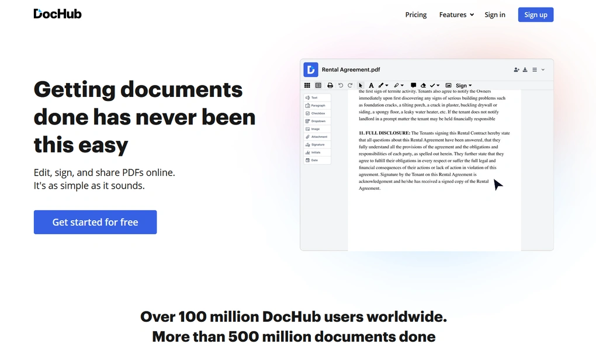Screen dimensions: 596x347
Task: Click Get started for free
Action: (95, 222)
